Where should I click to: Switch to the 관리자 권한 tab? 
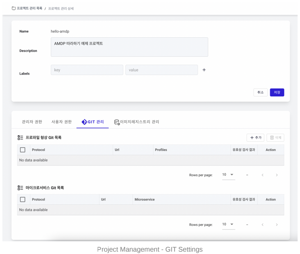[32, 122]
